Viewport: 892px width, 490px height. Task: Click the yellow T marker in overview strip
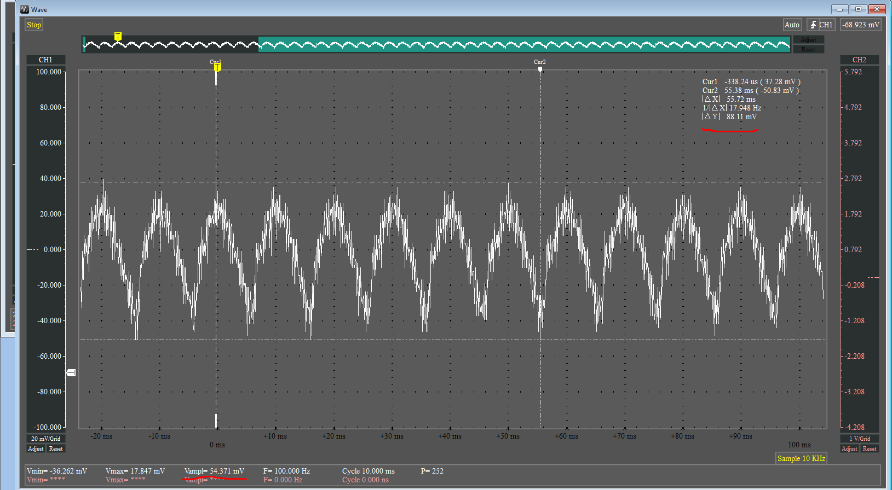pyautogui.click(x=118, y=37)
